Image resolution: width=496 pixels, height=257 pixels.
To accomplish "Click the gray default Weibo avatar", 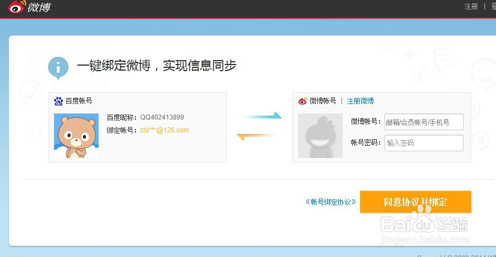I will coord(320,136).
